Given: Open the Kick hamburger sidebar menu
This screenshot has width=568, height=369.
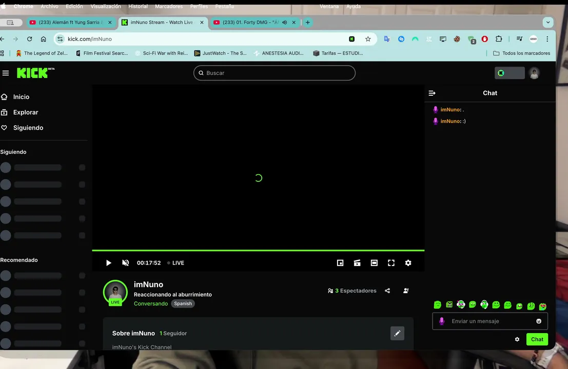Looking at the screenshot, I should tap(6, 73).
